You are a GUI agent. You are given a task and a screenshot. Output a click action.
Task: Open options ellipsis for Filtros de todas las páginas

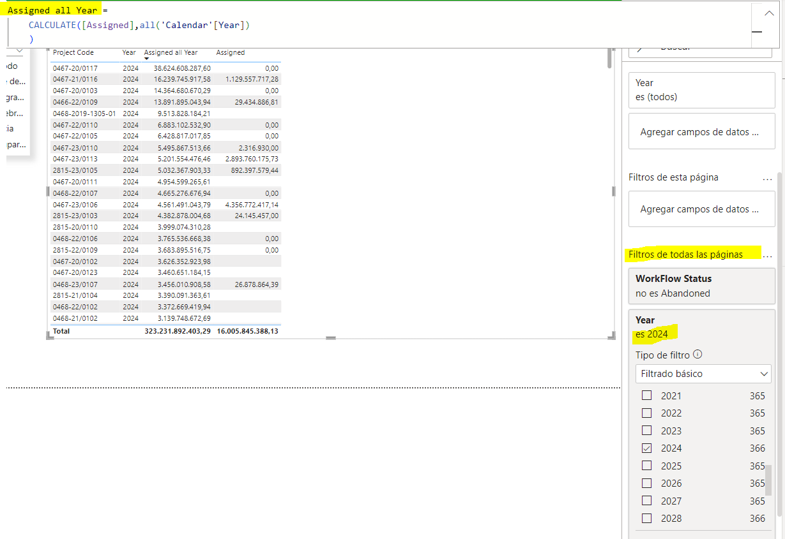(x=767, y=255)
